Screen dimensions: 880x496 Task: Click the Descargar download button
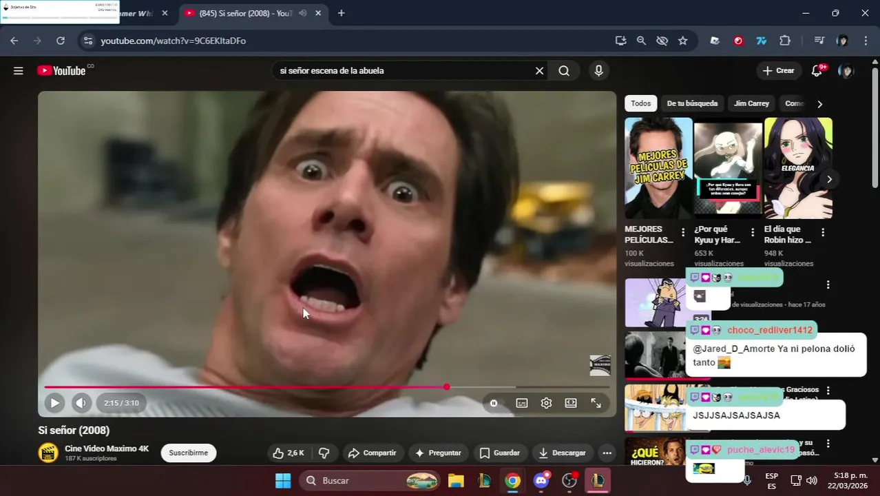click(x=563, y=453)
